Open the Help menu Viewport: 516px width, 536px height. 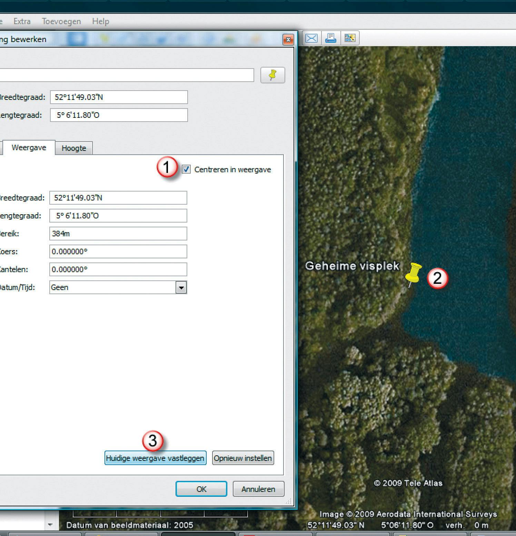101,21
